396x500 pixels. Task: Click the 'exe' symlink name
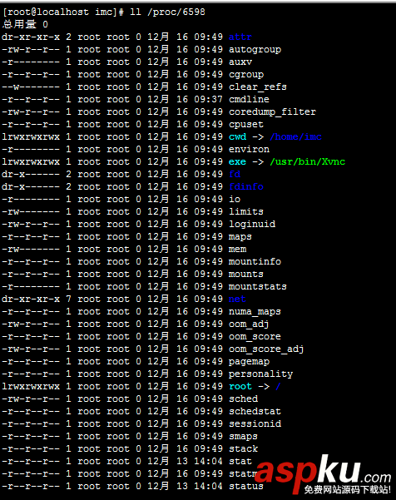pyautogui.click(x=238, y=161)
